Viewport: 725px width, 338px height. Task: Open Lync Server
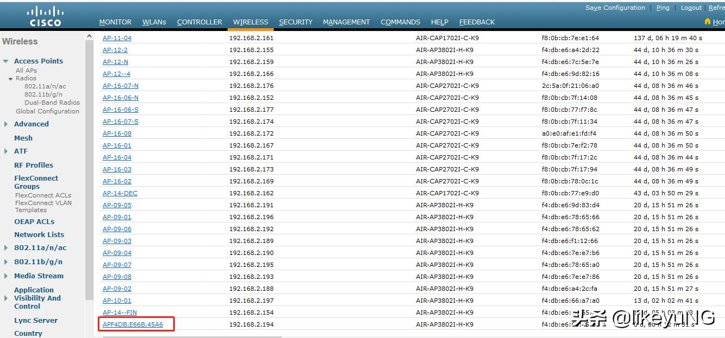pyautogui.click(x=36, y=321)
